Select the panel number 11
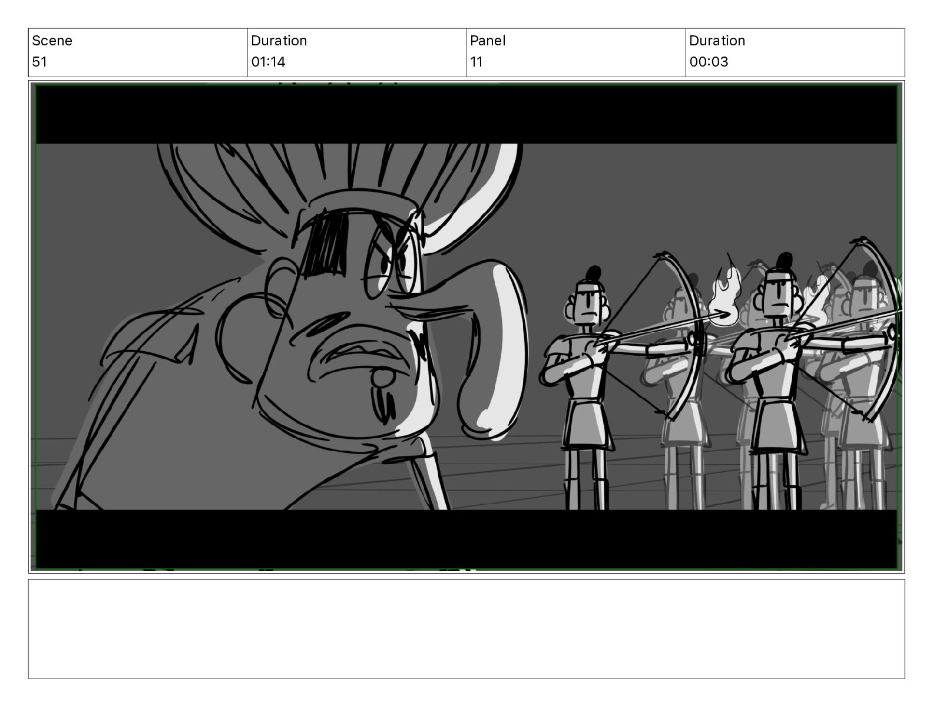Image resolution: width=933 pixels, height=721 pixels. [477, 62]
